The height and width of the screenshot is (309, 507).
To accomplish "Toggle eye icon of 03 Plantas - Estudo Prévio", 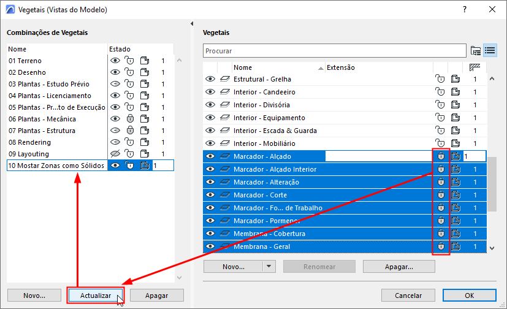I will tap(115, 84).
